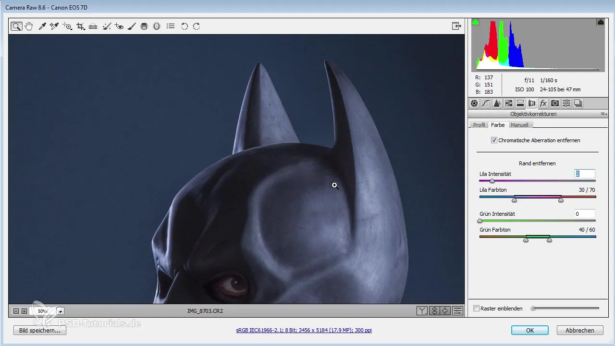Toggle full screen mode icon
615x346 pixels.
(456, 26)
